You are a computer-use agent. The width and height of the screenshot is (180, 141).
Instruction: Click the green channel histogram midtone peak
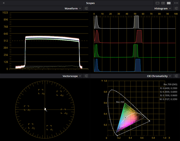point(135,51)
